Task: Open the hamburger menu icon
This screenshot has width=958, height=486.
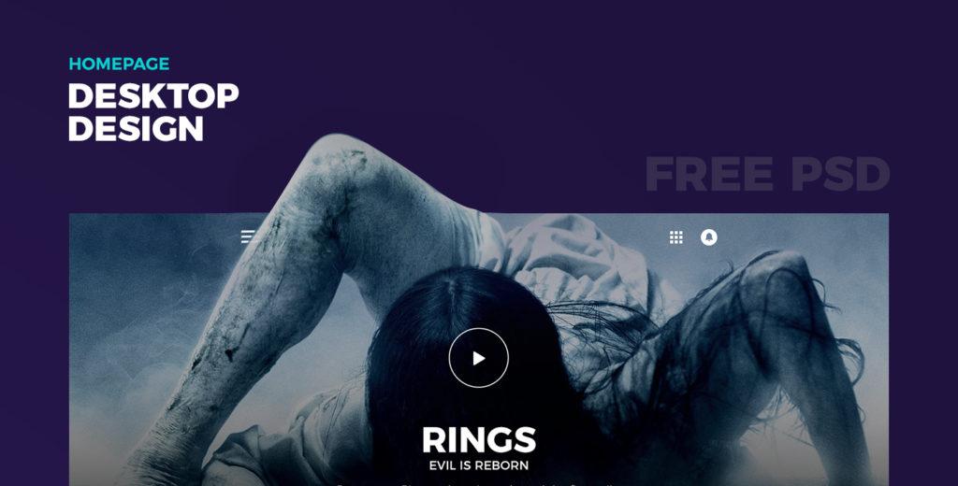Action: 248,236
